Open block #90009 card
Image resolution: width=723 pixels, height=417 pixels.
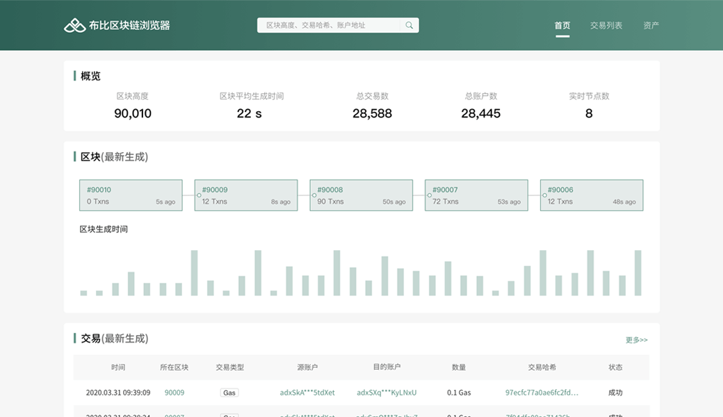click(x=246, y=195)
